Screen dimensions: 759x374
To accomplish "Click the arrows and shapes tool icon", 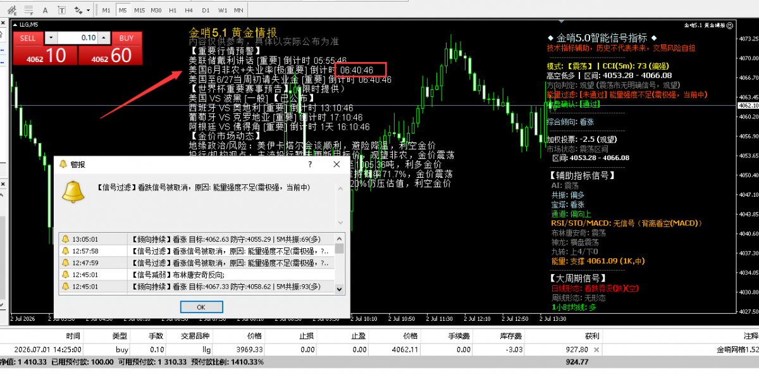I will point(78,10).
